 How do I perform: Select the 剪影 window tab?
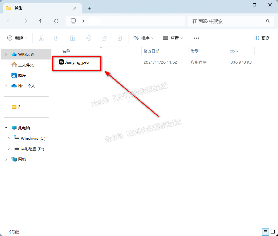click(43, 8)
